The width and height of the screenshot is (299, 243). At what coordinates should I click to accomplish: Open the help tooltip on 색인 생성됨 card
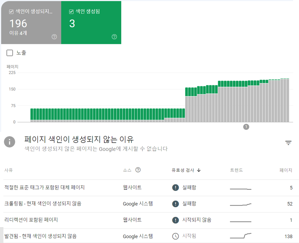click(x=114, y=37)
